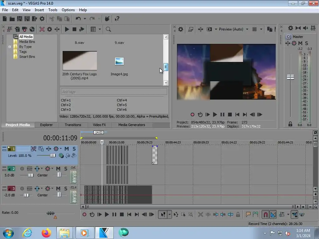
Task: Click the Split screen view icon in preview
Action: (x=209, y=29)
